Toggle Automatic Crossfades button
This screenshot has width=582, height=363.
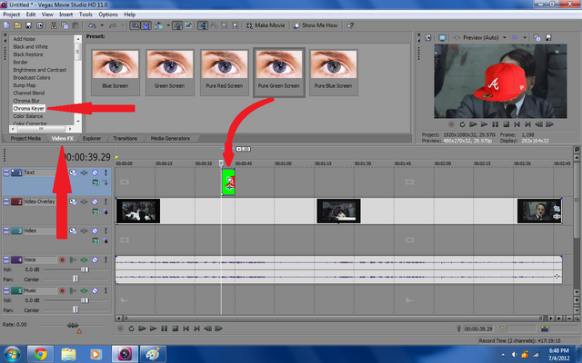click(146, 25)
